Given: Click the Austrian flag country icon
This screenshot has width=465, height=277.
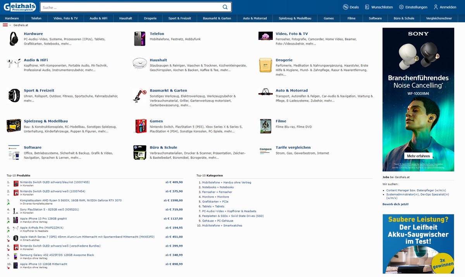Looking at the screenshot, I should [5, 25].
